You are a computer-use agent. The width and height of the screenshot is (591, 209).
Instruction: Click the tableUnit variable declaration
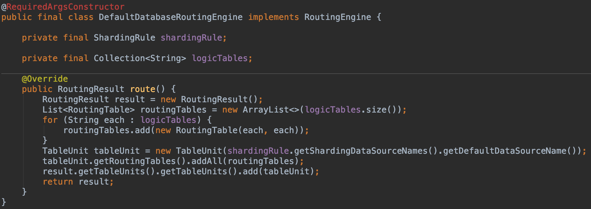click(x=117, y=151)
